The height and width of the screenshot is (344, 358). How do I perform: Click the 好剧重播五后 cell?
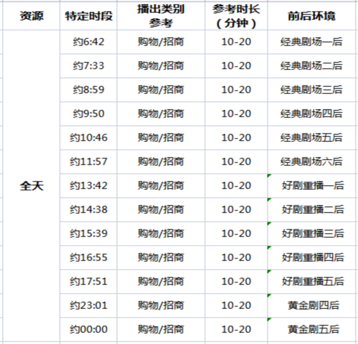(311, 281)
